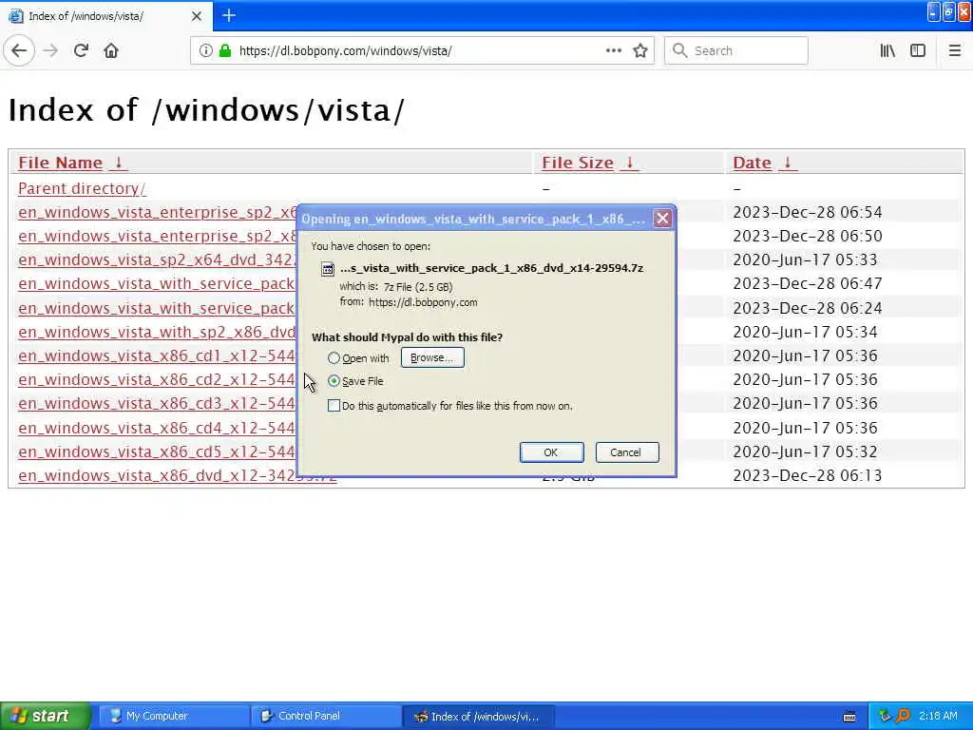Close the Opening file dialog with X
Image resolution: width=973 pixels, height=730 pixels.
(x=662, y=219)
